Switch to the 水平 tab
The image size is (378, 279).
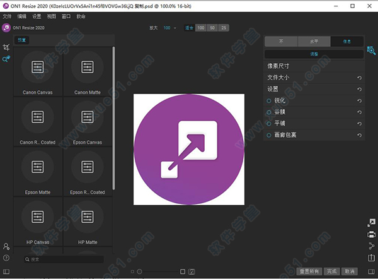314,42
